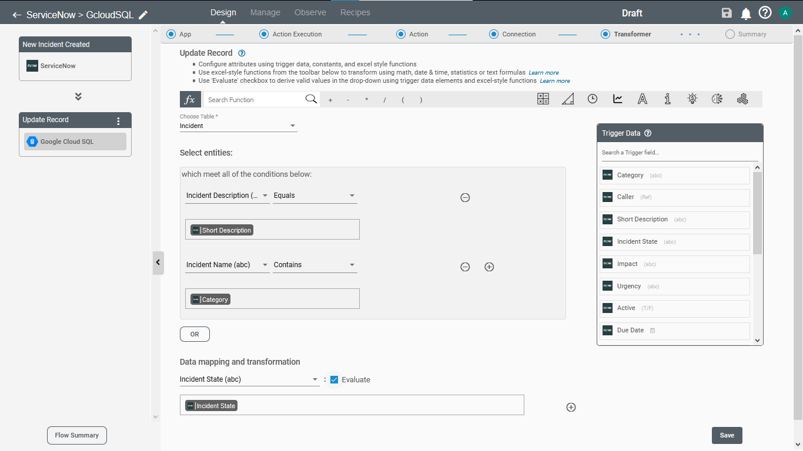Remove the Incident Description condition row
The image size is (803, 451).
click(465, 198)
